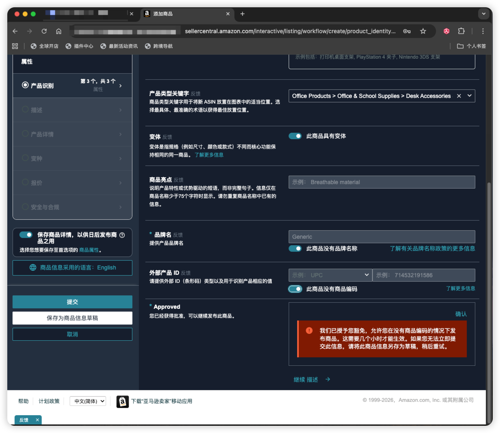Screen dimensions: 500x433
Task: Click the 取消 cancel button
Action: pos(72,334)
